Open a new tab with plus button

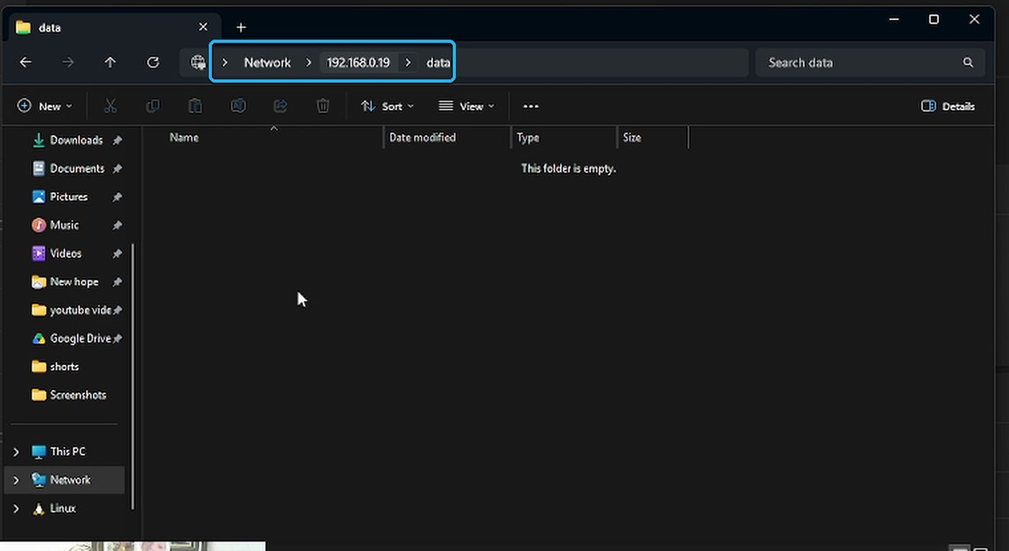[x=241, y=27]
